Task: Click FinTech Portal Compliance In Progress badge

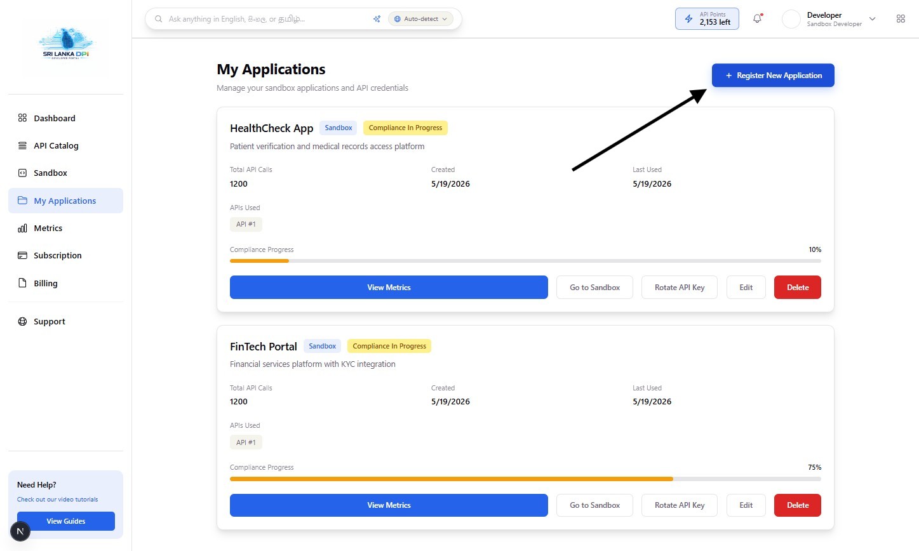Action: (x=389, y=346)
